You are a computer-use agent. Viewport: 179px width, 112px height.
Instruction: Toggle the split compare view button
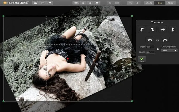click(117, 3)
